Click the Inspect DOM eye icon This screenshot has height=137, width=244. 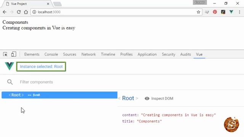(x=147, y=99)
